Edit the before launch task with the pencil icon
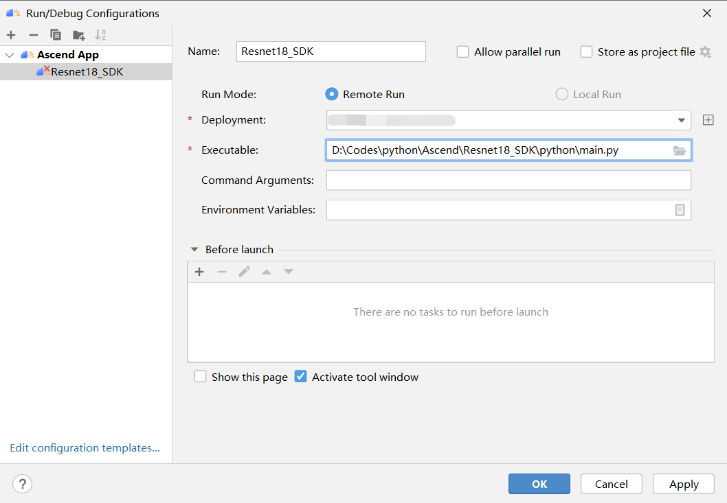The width and height of the screenshot is (727, 503). click(x=245, y=272)
